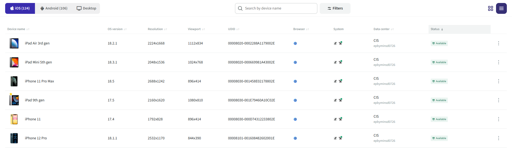Click the System column header
Image resolution: width=512 pixels, height=148 pixels.
tap(338, 29)
